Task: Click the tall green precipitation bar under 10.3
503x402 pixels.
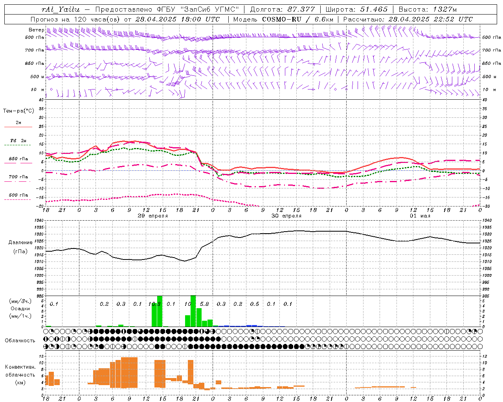Action: (x=160, y=311)
